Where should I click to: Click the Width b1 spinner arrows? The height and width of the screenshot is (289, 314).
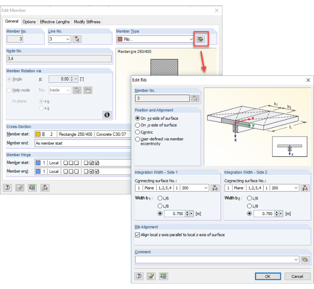(187, 213)
